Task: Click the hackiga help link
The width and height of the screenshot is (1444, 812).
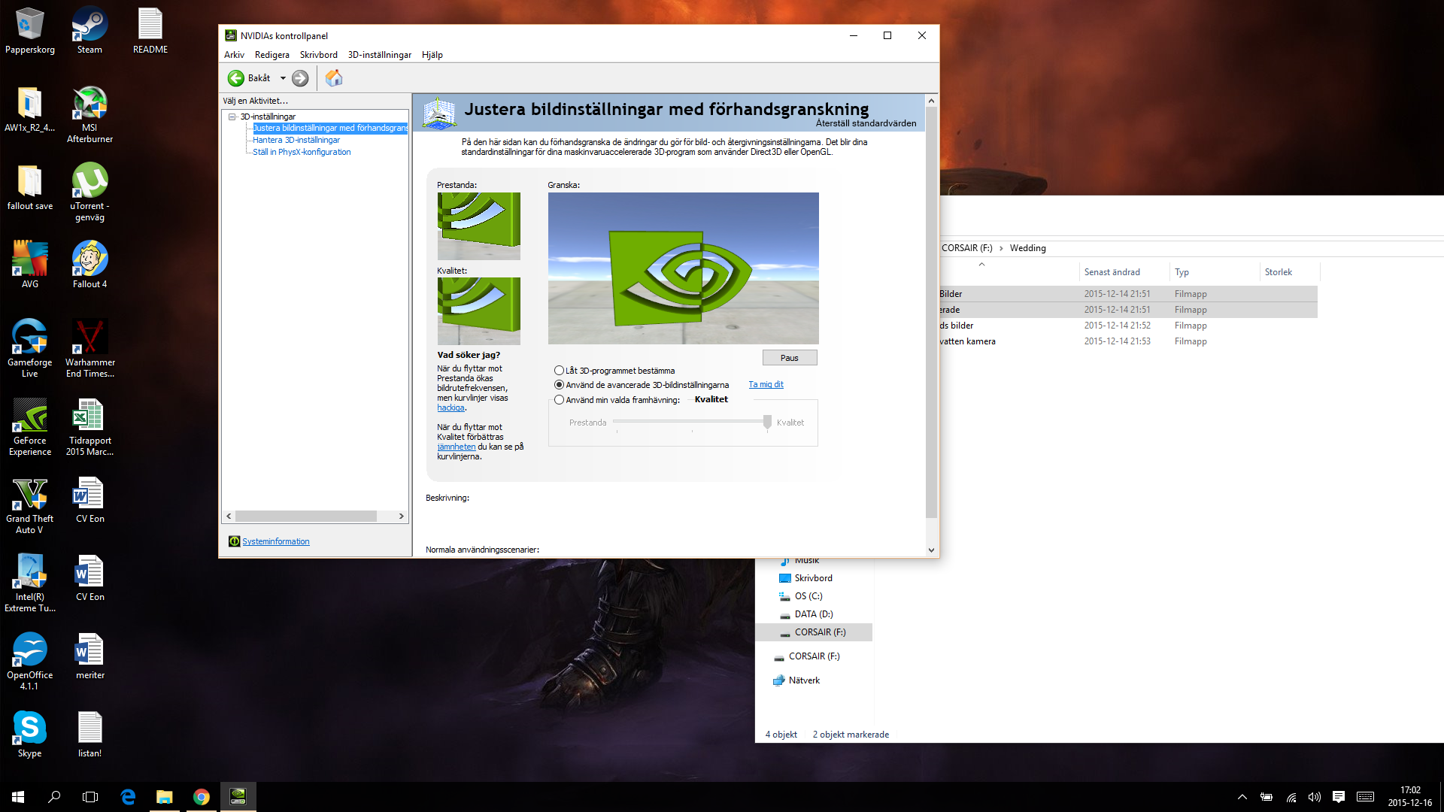Action: click(x=450, y=408)
